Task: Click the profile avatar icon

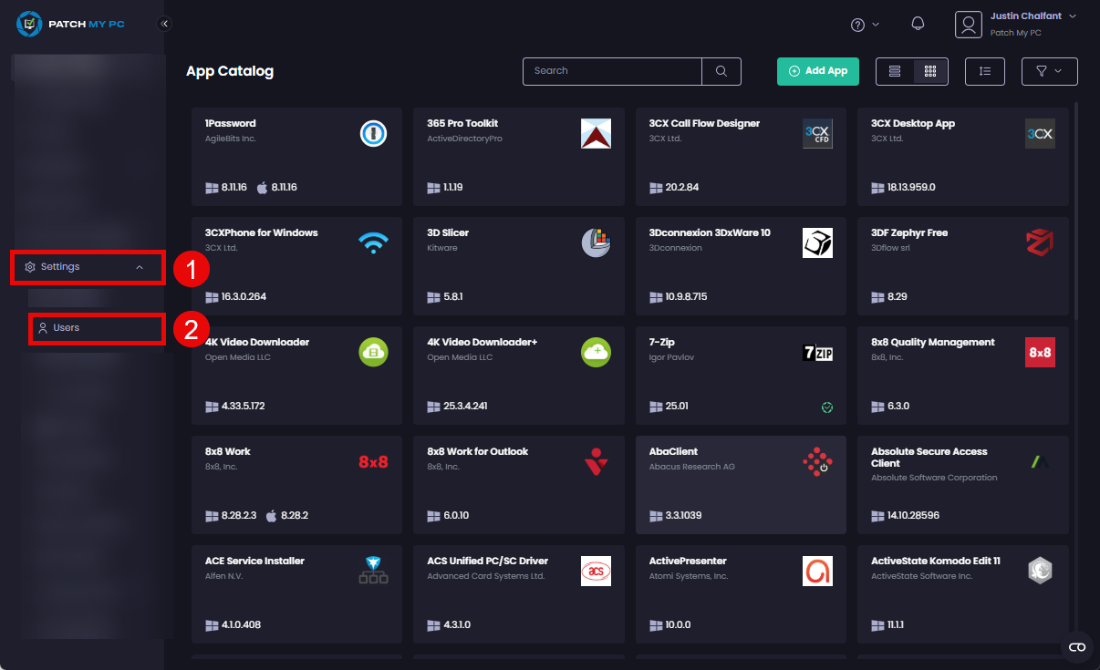Action: pyautogui.click(x=969, y=25)
